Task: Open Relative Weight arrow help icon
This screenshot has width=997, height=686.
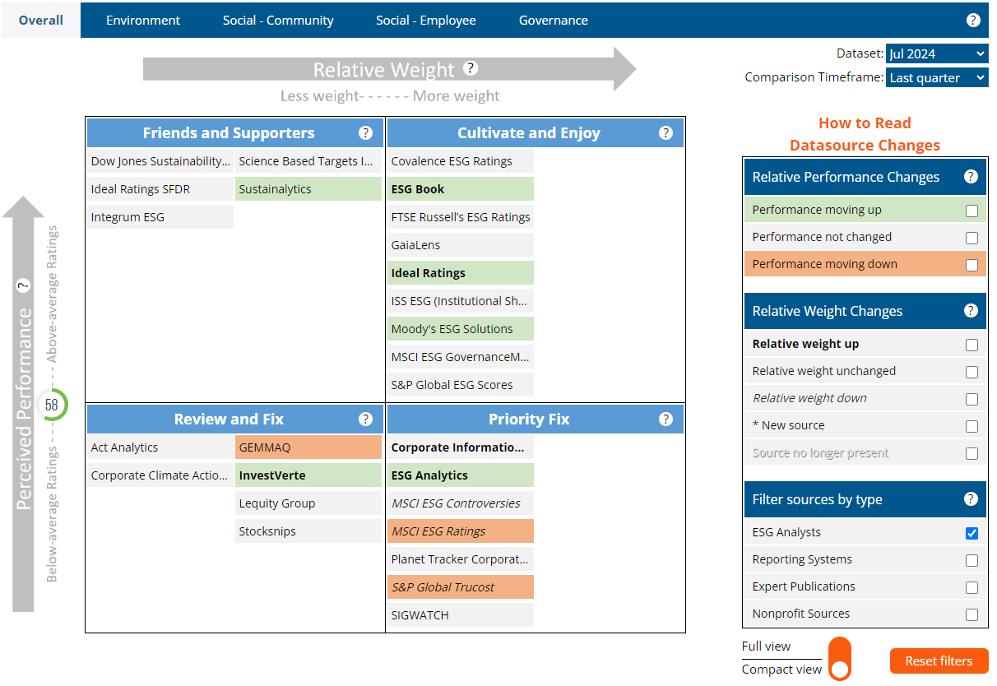Action: [x=470, y=68]
